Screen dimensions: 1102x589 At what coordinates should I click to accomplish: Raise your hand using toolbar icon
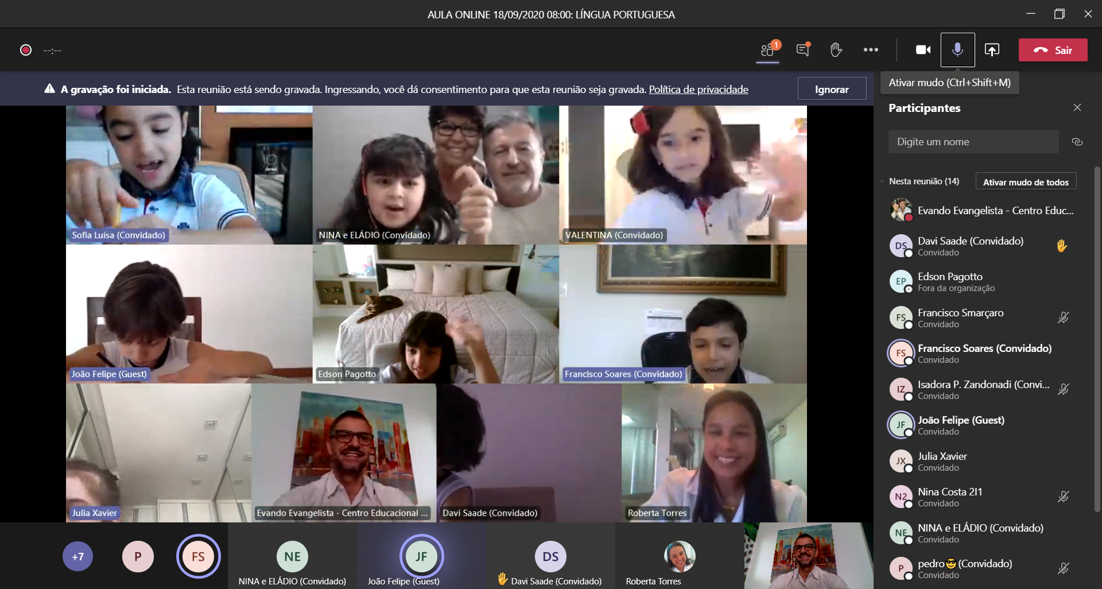click(x=836, y=50)
